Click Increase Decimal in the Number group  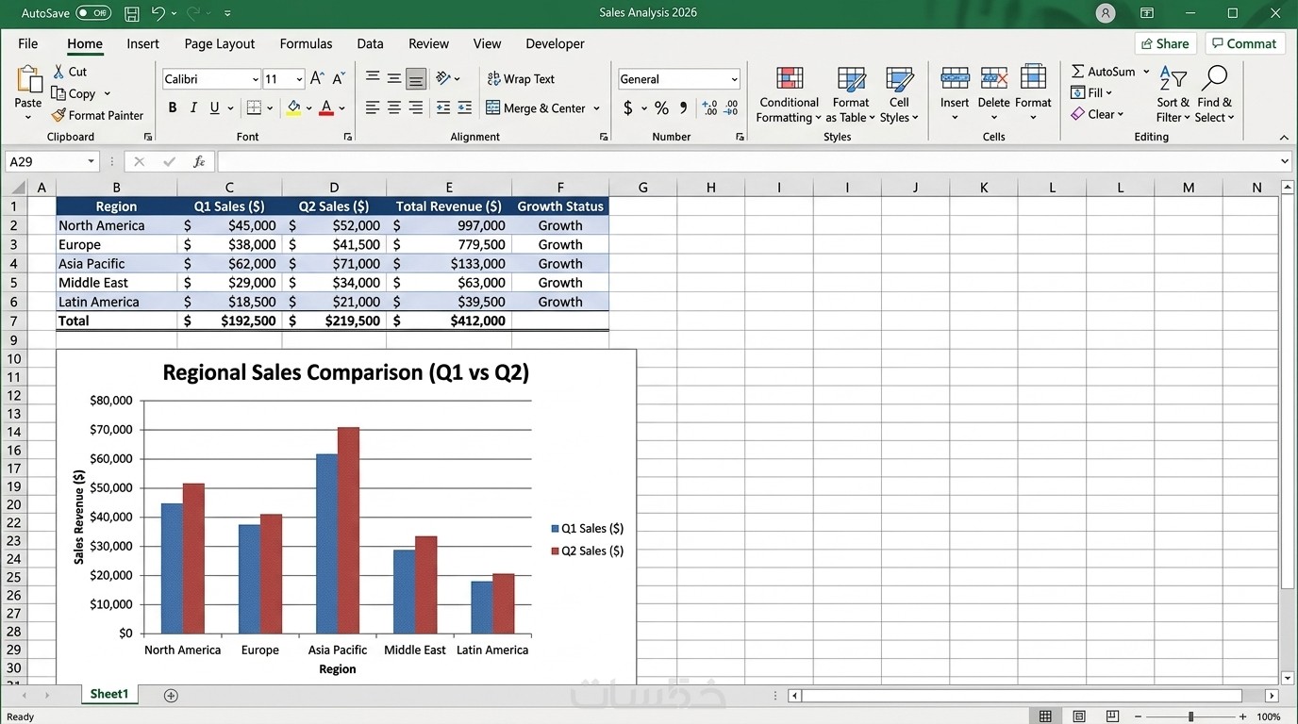pyautogui.click(x=709, y=108)
